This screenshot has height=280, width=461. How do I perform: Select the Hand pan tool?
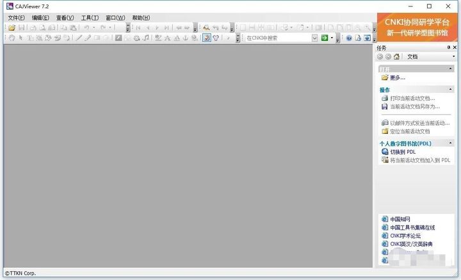pyautogui.click(x=12, y=38)
